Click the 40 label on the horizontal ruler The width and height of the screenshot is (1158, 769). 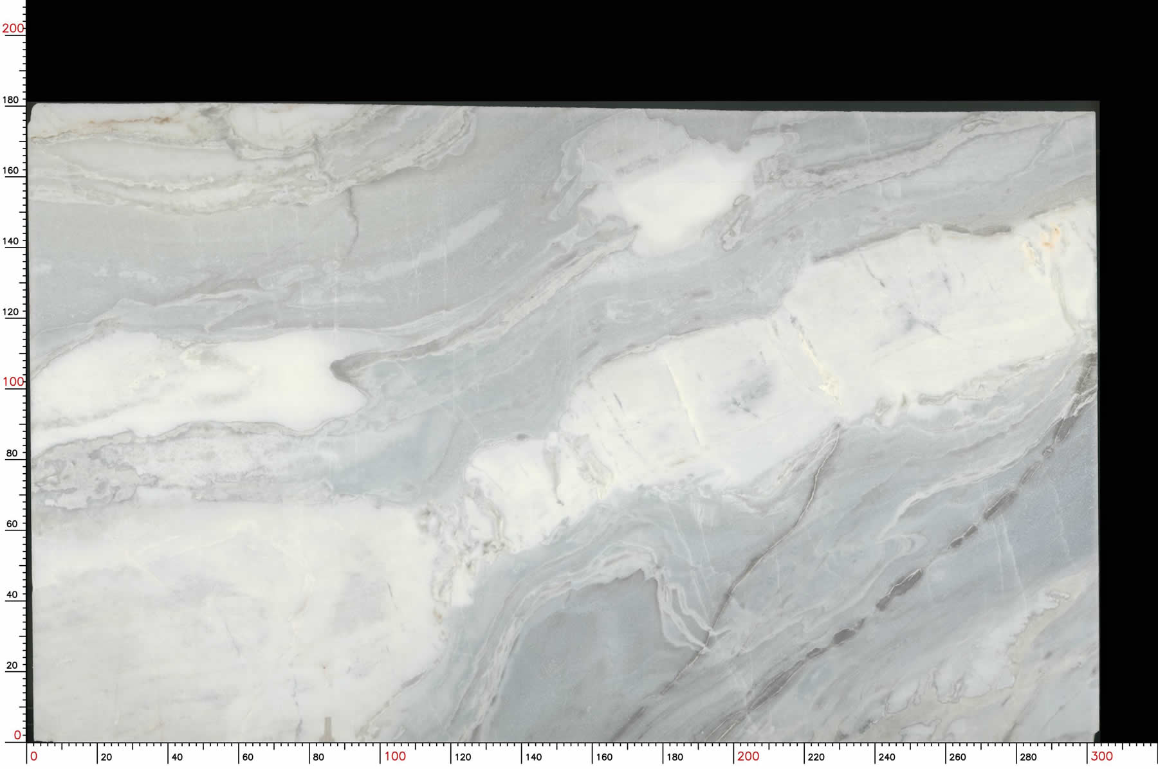coord(177,757)
